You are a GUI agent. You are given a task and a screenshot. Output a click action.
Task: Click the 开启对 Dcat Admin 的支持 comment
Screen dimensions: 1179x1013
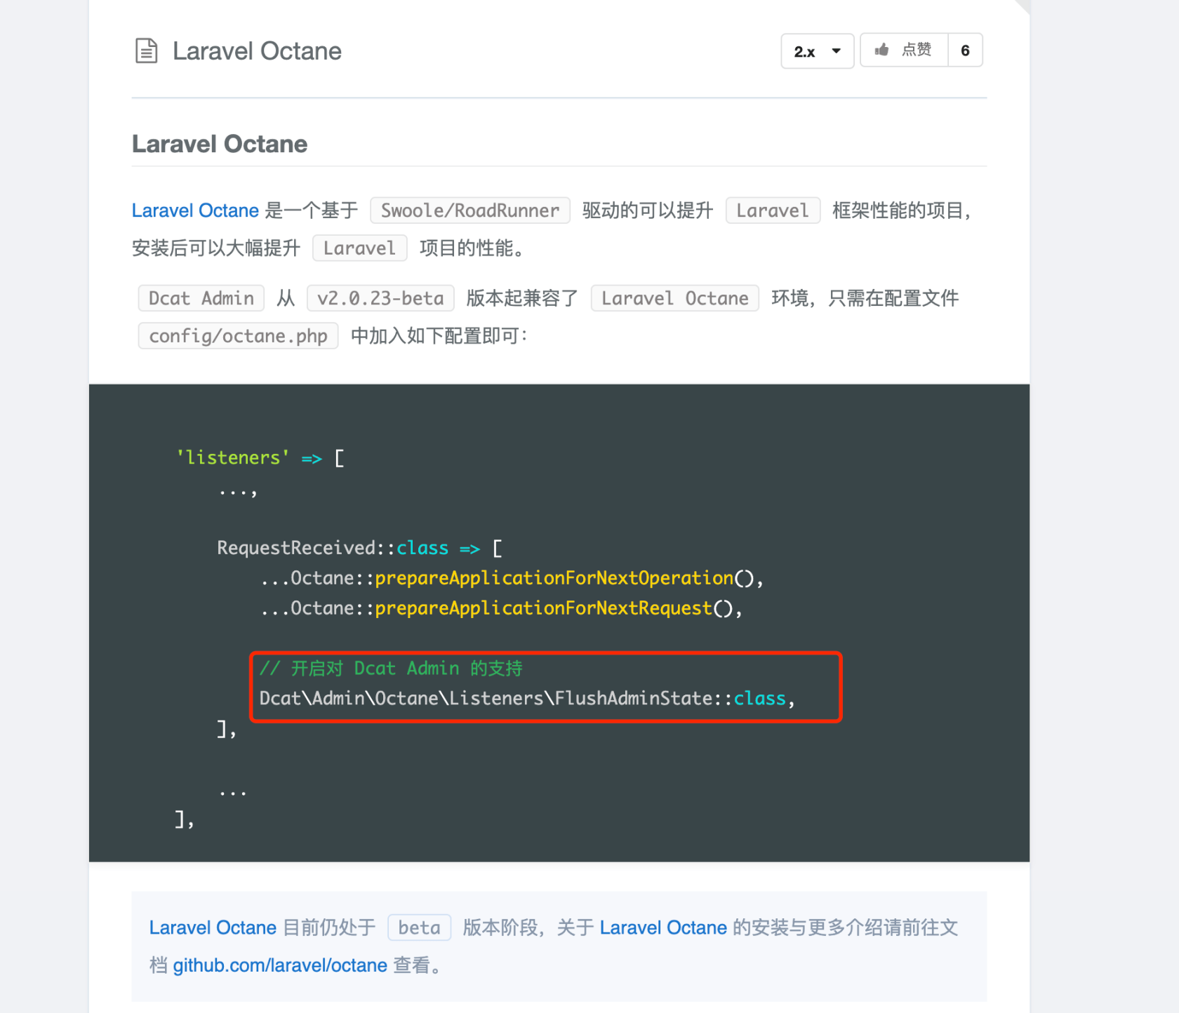(391, 669)
